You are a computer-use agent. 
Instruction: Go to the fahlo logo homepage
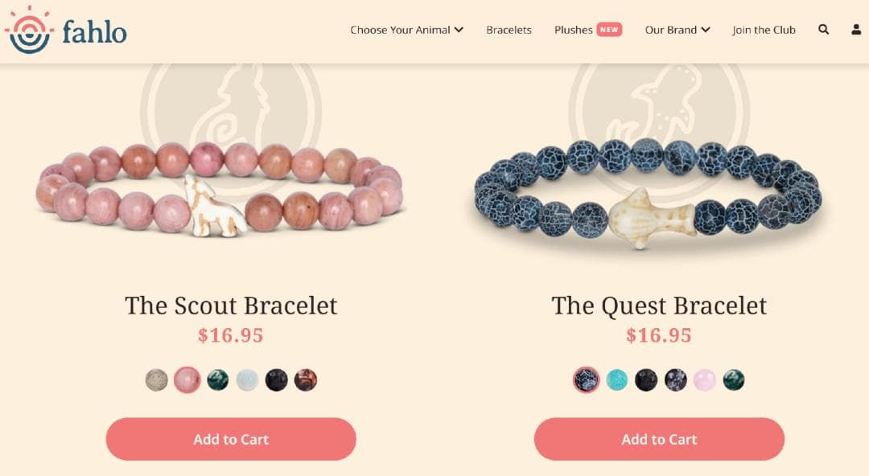tap(66, 31)
